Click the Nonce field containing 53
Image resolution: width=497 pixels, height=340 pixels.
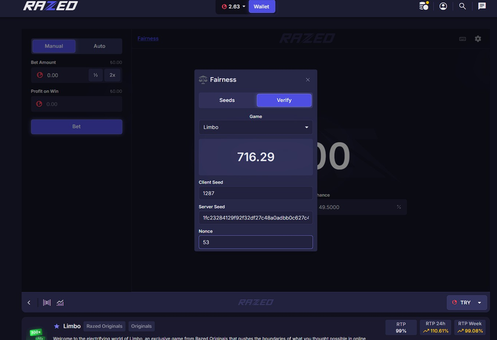click(x=256, y=242)
